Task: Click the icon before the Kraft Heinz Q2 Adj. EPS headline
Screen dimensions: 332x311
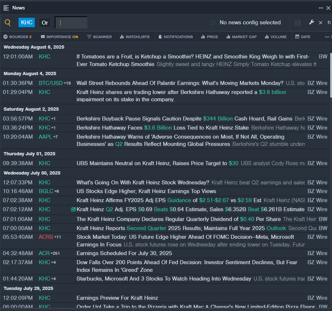Action: point(73,209)
